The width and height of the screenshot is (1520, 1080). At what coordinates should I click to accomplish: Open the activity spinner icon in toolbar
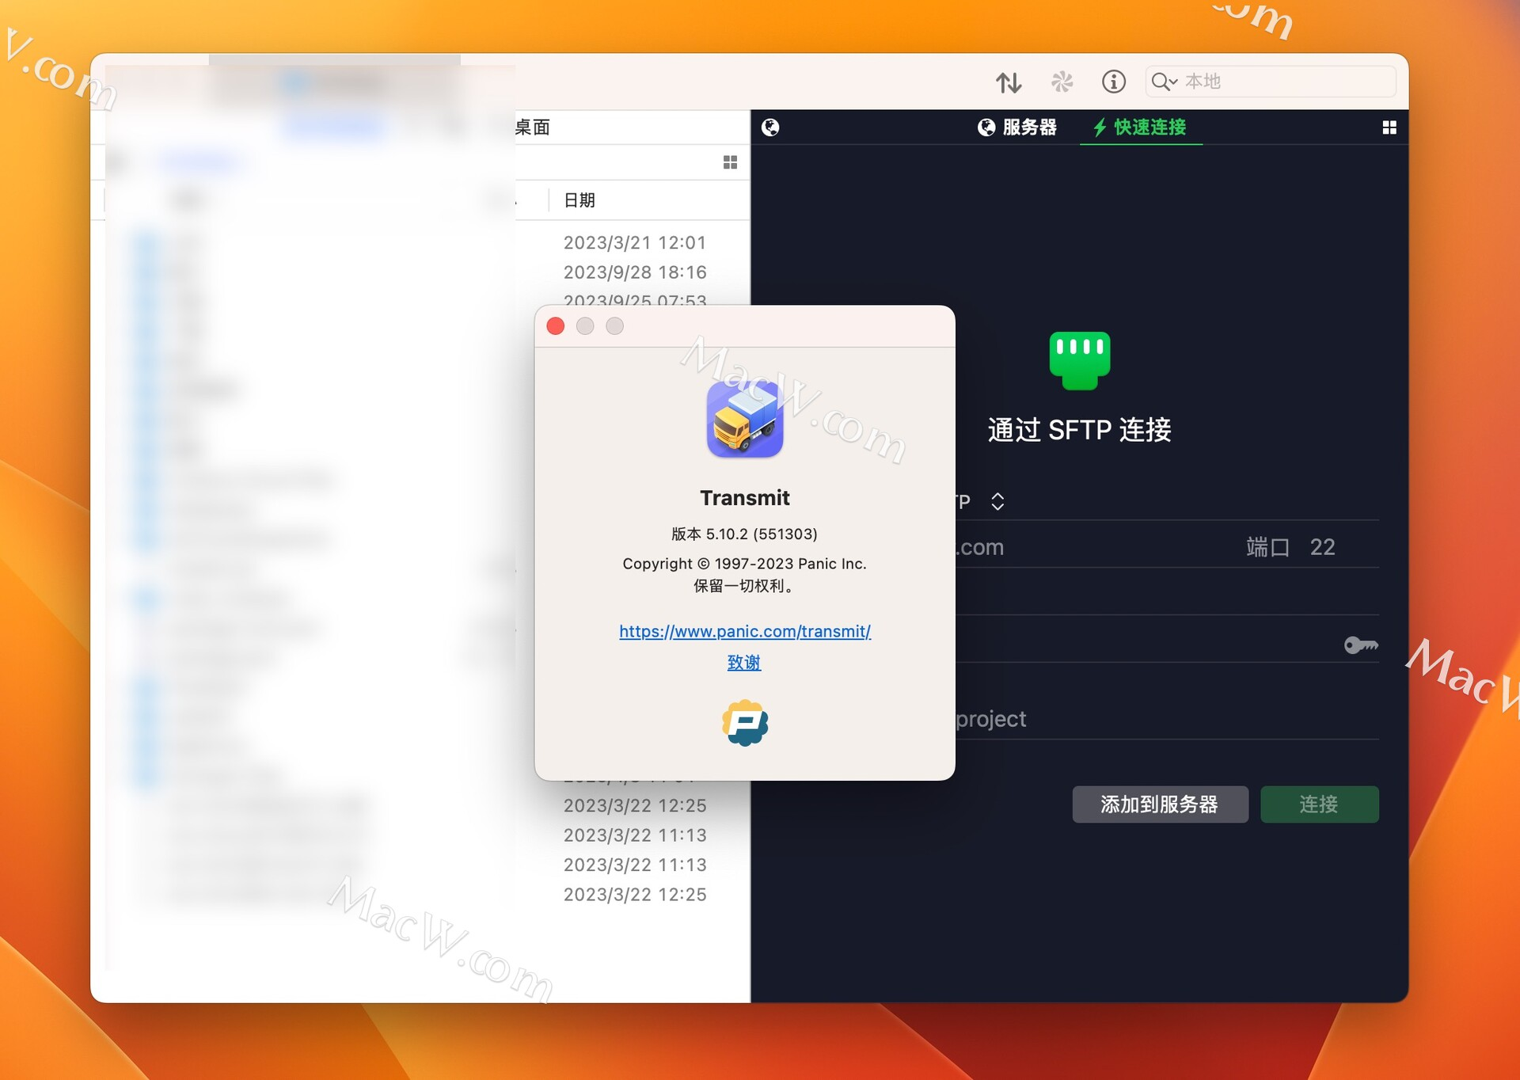coord(1062,82)
